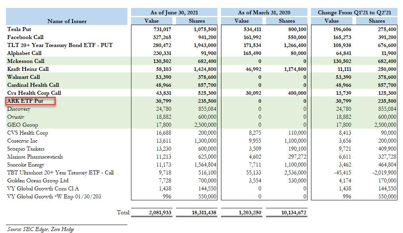This screenshot has height=233, width=403.
Task: Click the "Ovintiv" issuer name
Action: point(16,117)
